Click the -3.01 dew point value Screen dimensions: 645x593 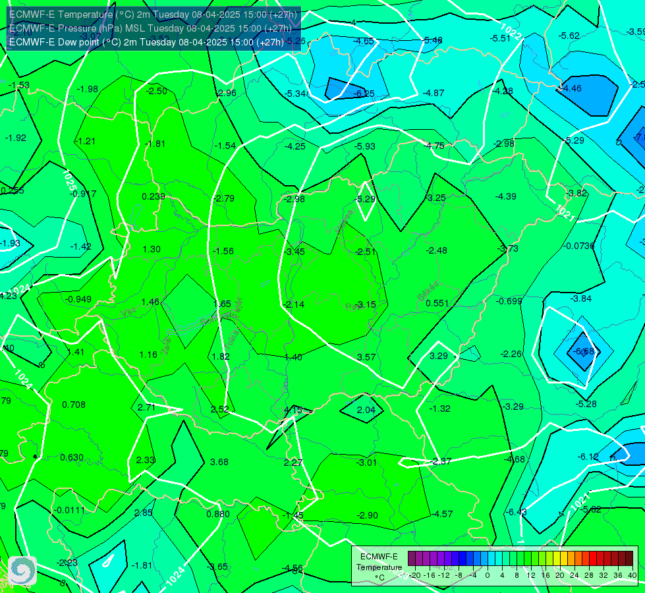[366, 463]
